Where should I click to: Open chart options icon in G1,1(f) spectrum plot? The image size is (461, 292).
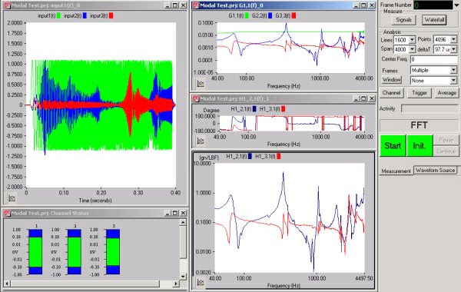(201, 84)
